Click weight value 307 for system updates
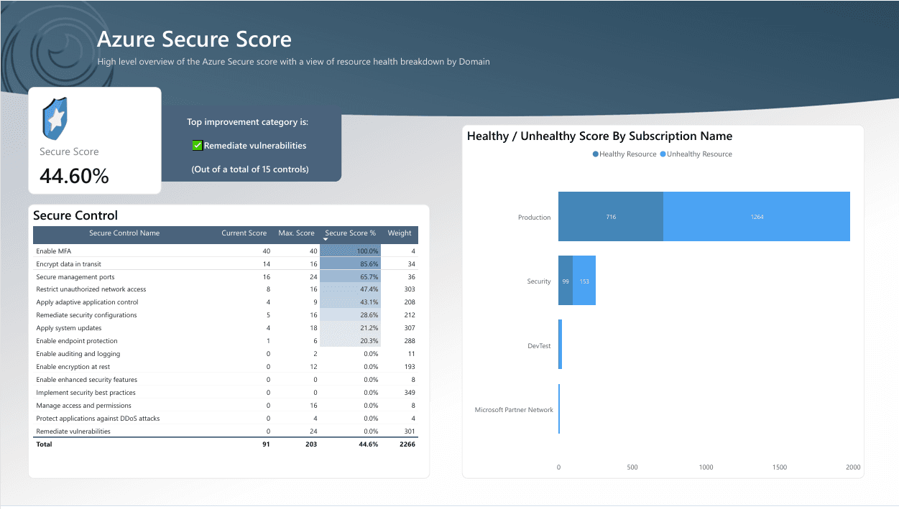899x509 pixels. tap(410, 328)
